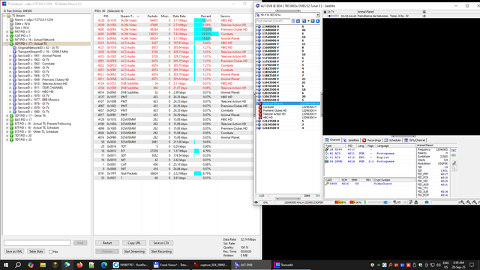Open Windows taskbar Search
480x270 pixels.
tap(18, 265)
